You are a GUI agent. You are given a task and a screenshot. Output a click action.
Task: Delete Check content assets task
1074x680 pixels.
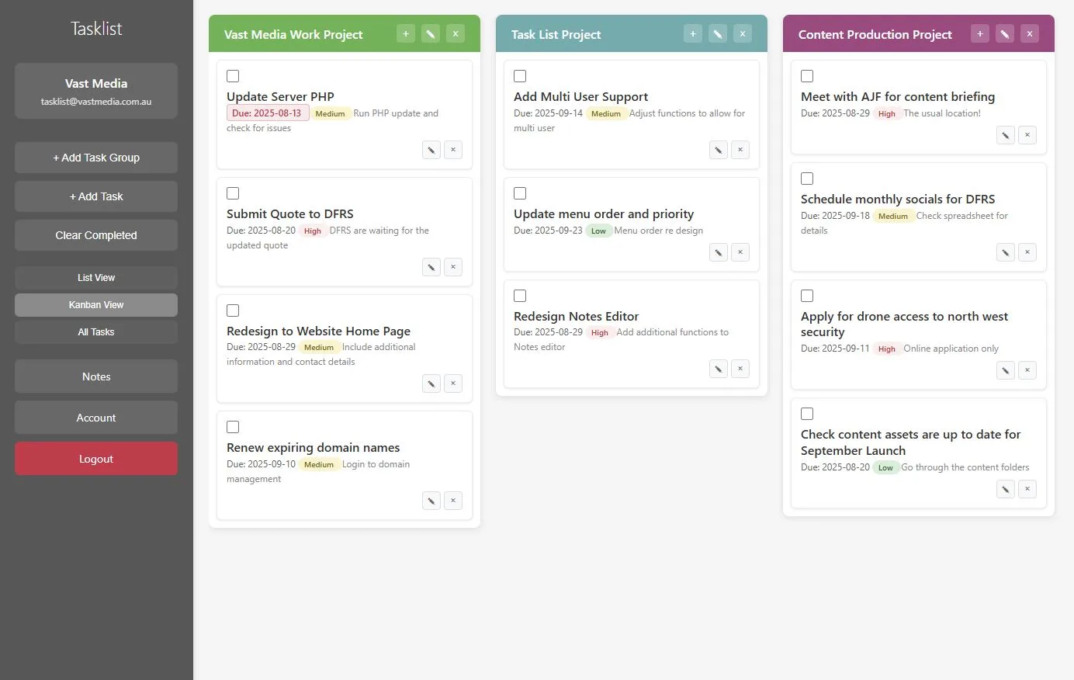coord(1027,489)
